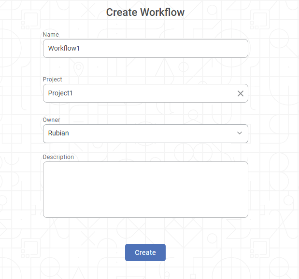The image size is (299, 279).
Task: Click the Create label on the submit button
Action: pos(145,252)
